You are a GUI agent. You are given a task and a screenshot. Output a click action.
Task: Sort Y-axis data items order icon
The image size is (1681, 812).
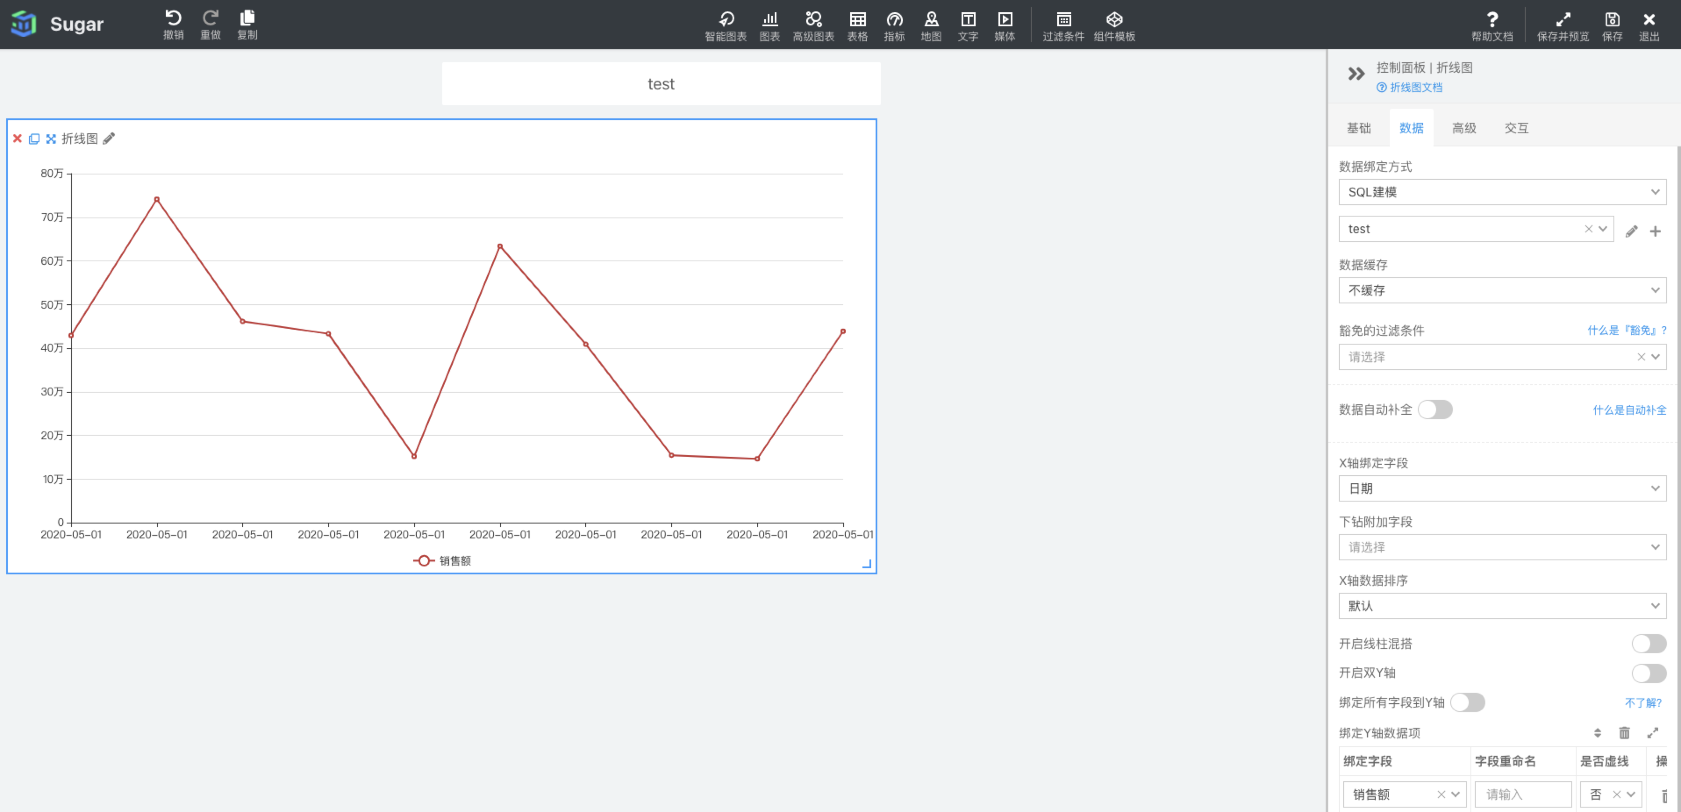pos(1598,733)
